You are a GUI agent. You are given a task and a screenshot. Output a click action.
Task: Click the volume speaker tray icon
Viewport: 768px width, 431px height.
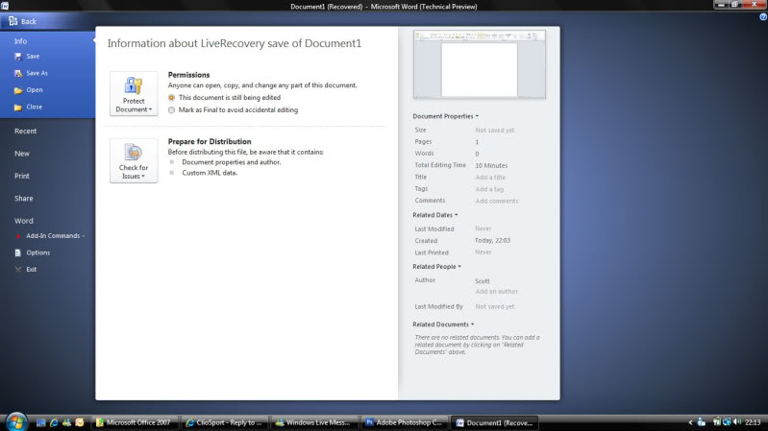(737, 421)
